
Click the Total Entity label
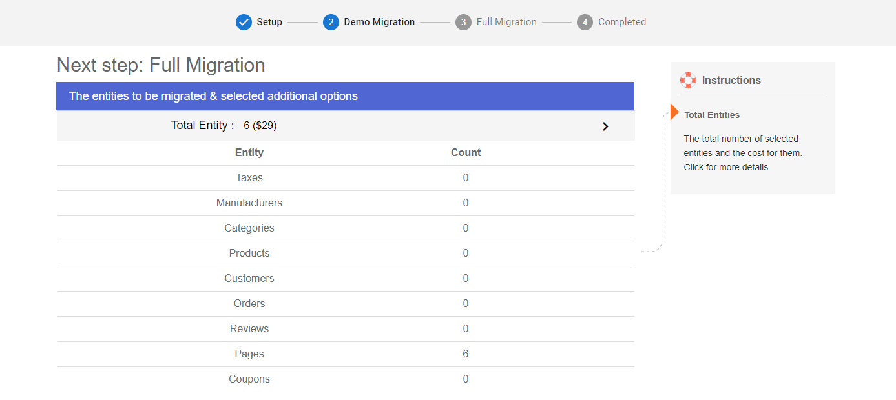point(202,125)
